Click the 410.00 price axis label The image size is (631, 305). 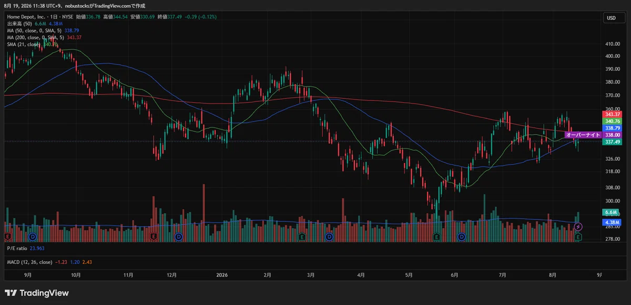tap(613, 44)
